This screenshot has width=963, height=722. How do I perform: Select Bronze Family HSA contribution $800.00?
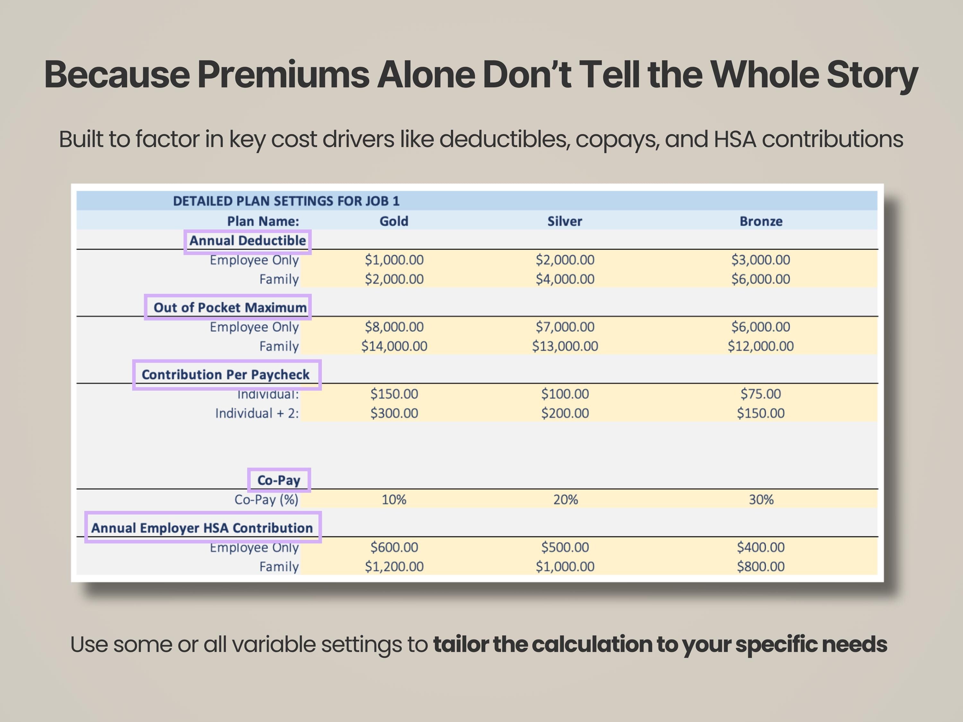coord(760,567)
